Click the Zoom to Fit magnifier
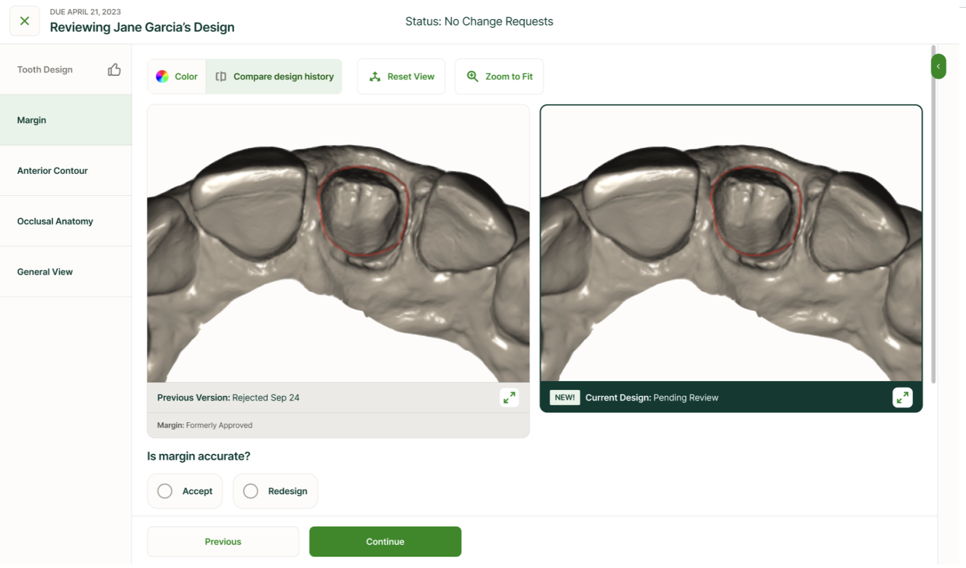 tap(472, 76)
